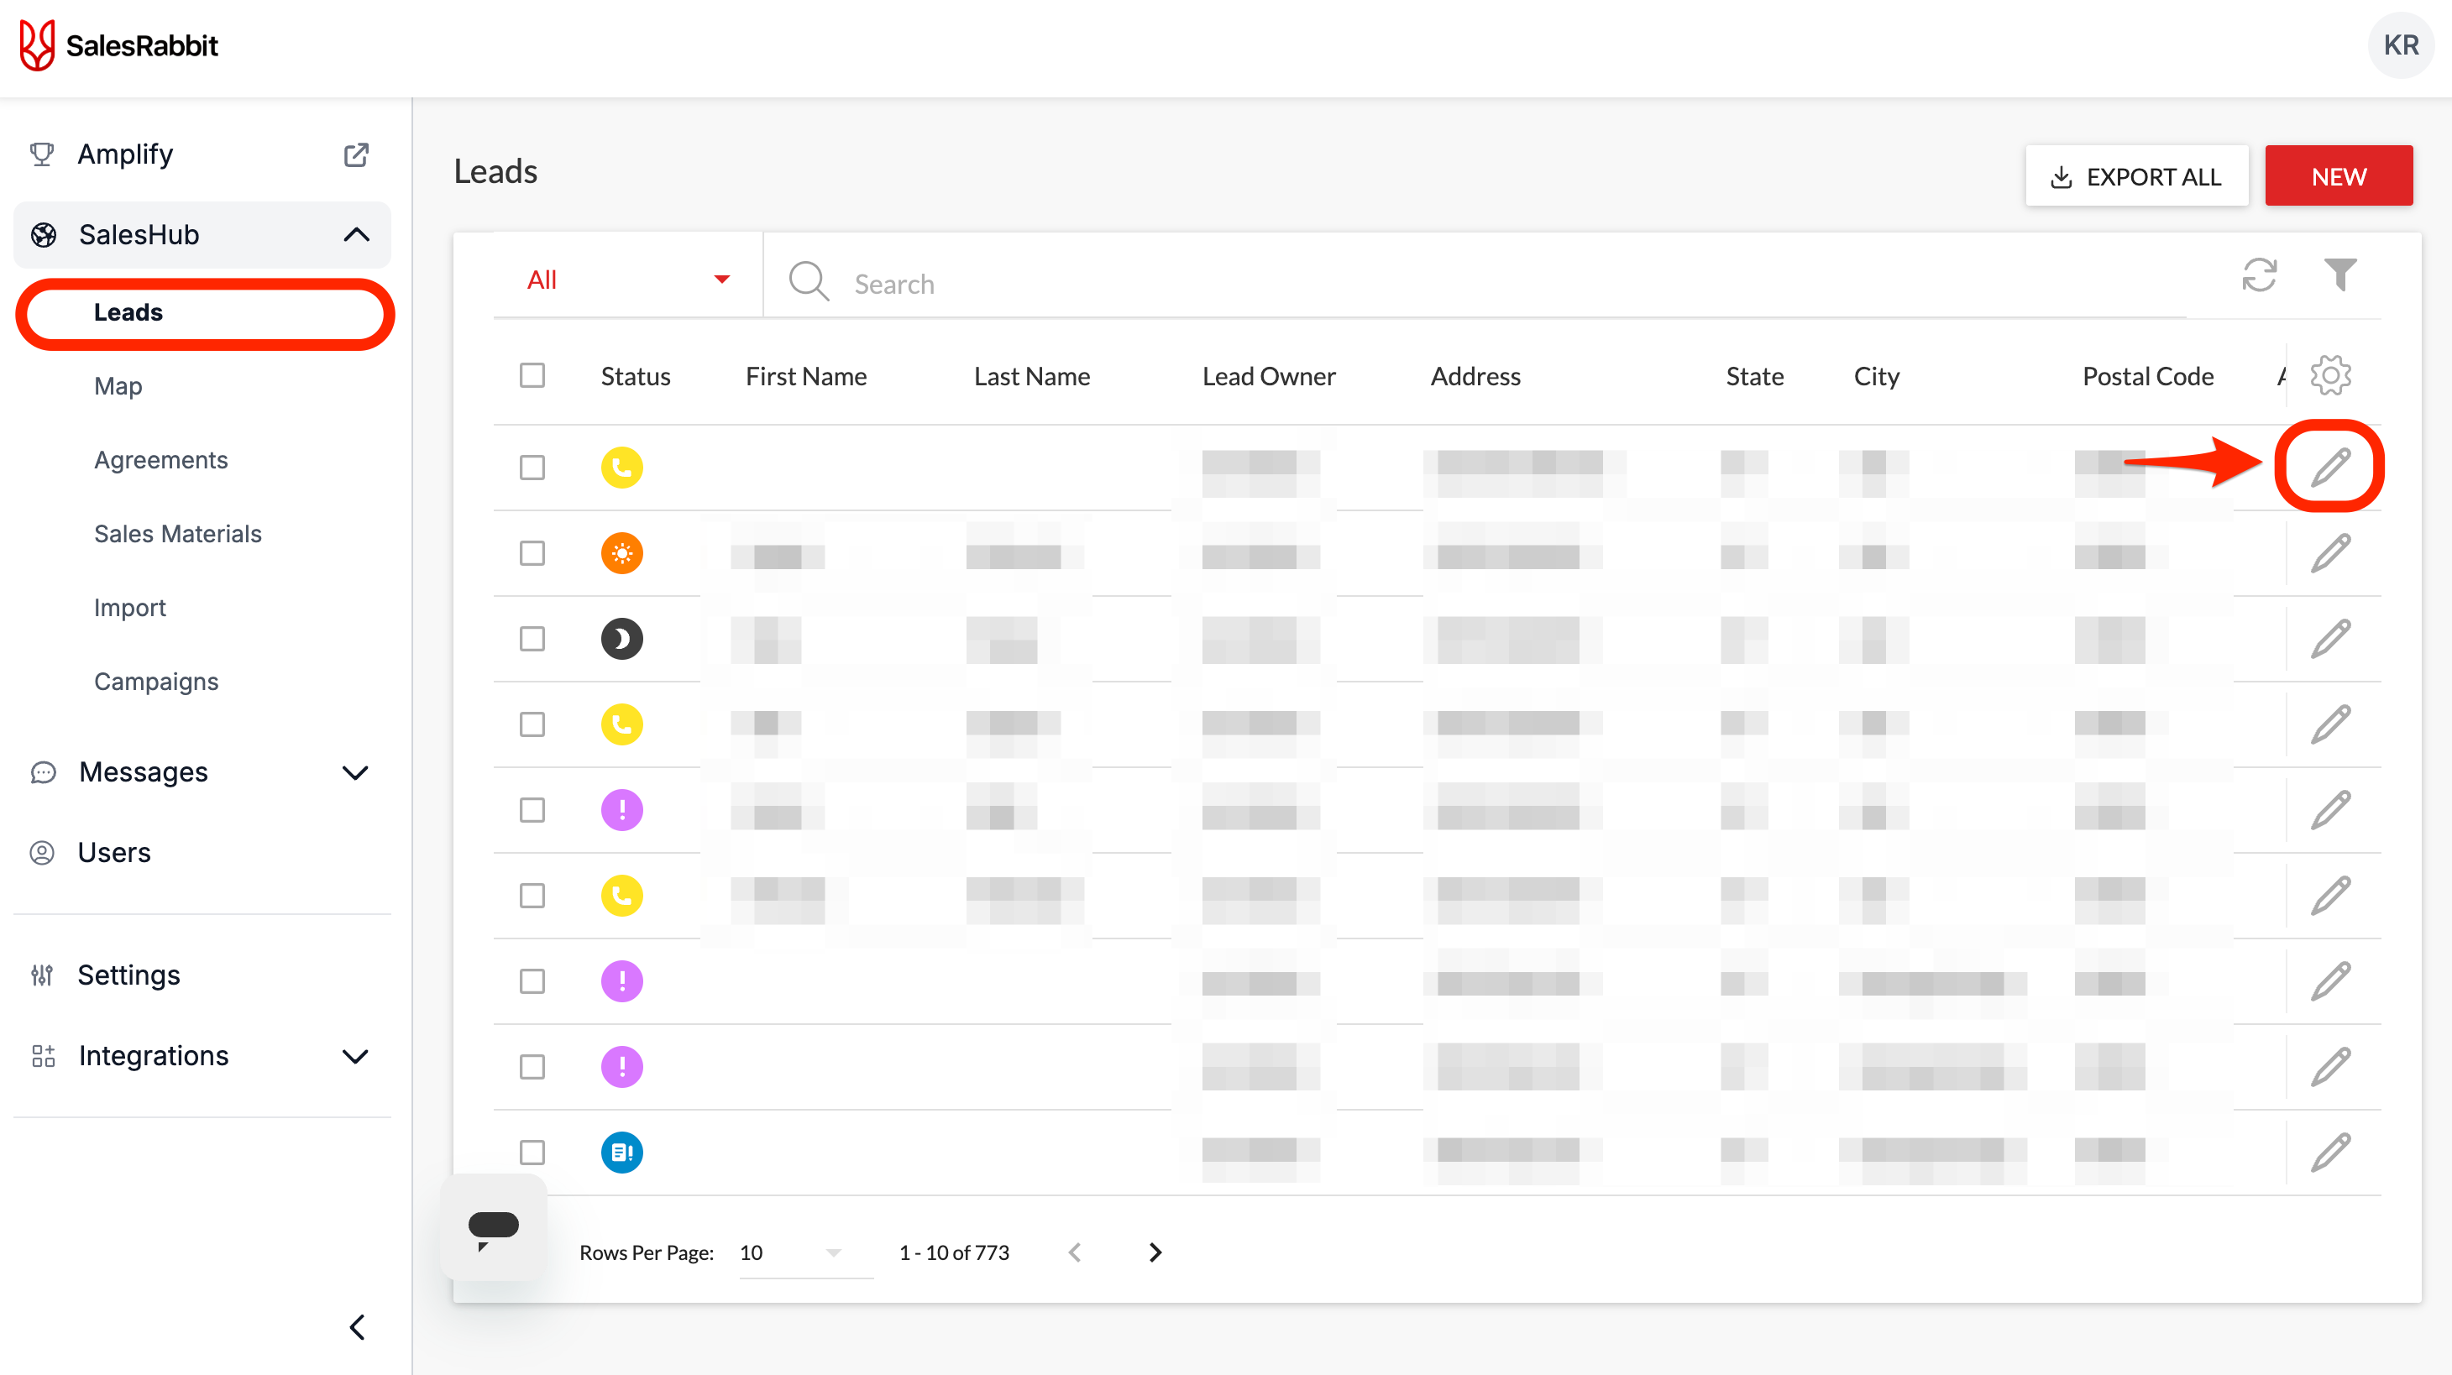Check the first lead row checkbox
The height and width of the screenshot is (1375, 2452).
click(x=532, y=468)
